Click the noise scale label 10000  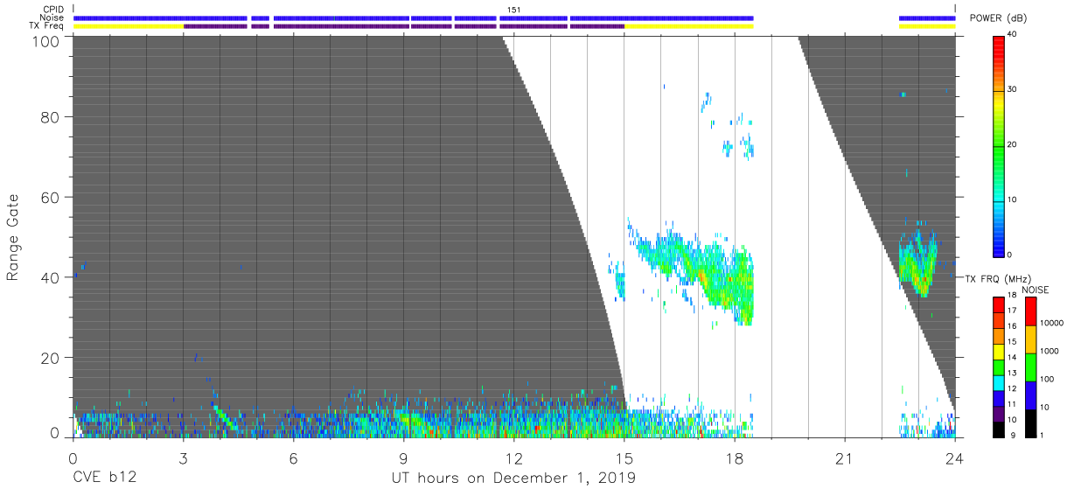pyautogui.click(x=1052, y=323)
